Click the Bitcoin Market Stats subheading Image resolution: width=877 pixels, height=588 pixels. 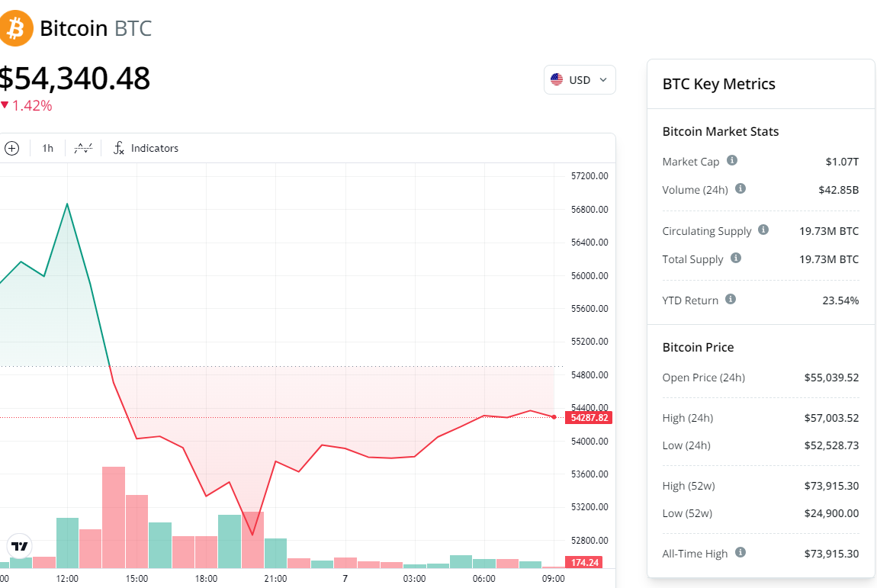721,131
